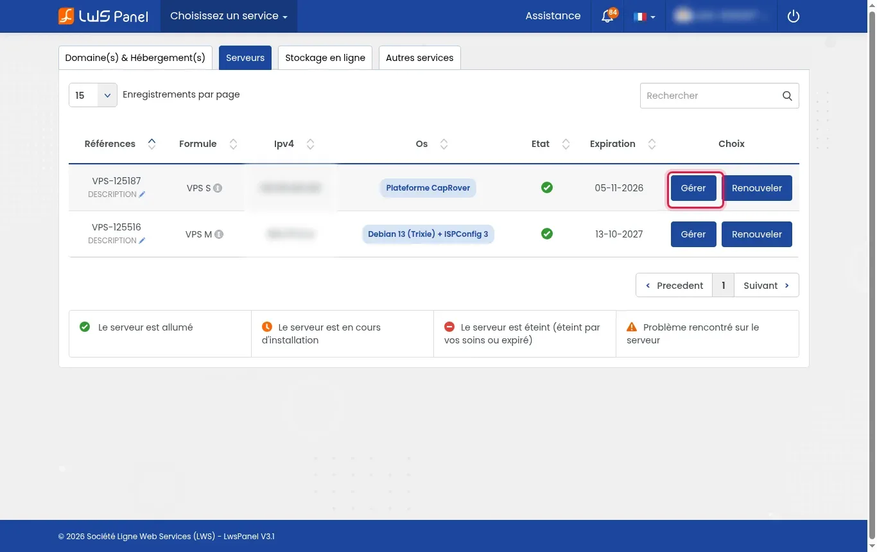
Task: Open the Assistance link
Action: point(553,16)
